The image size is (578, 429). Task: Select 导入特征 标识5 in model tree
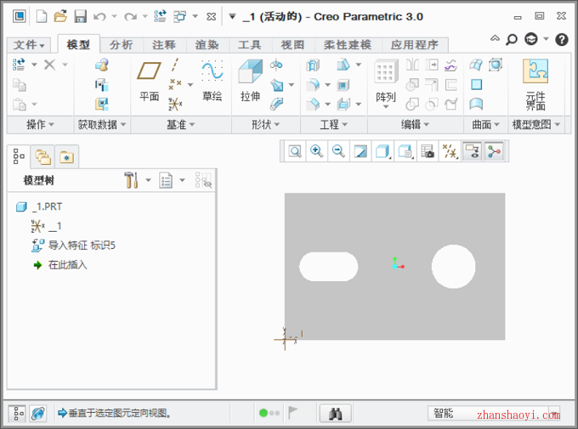pyautogui.click(x=73, y=246)
